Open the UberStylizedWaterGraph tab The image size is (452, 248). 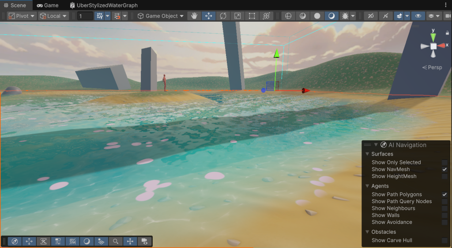[104, 5]
